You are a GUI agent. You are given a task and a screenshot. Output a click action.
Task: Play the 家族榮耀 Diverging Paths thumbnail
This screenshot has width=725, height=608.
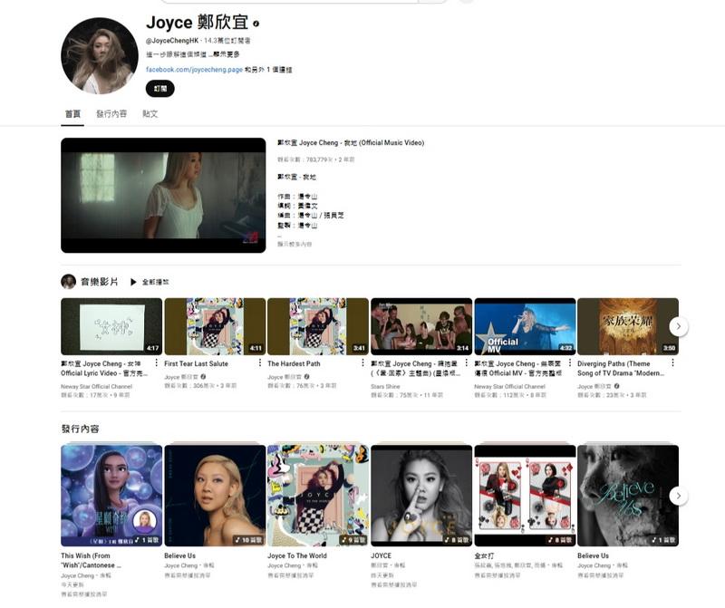628,326
